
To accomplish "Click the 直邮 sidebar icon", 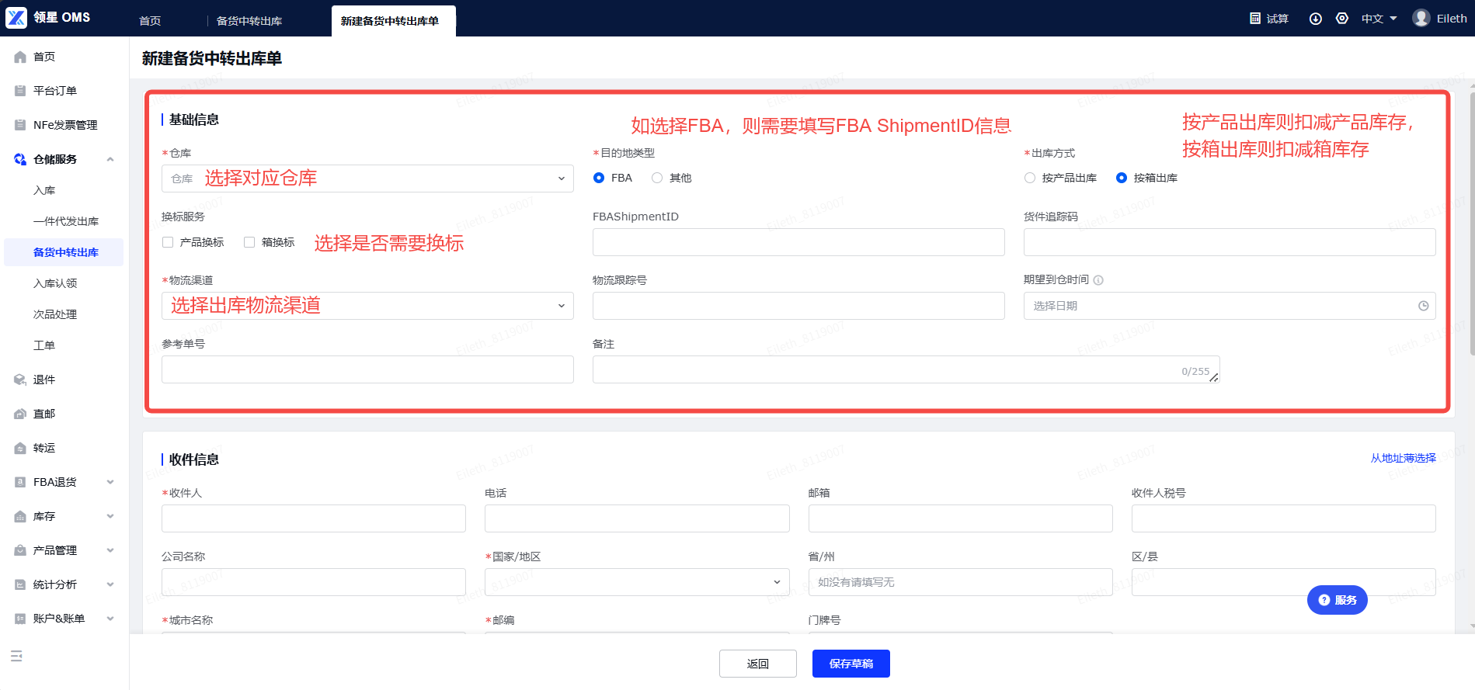I will coord(20,414).
